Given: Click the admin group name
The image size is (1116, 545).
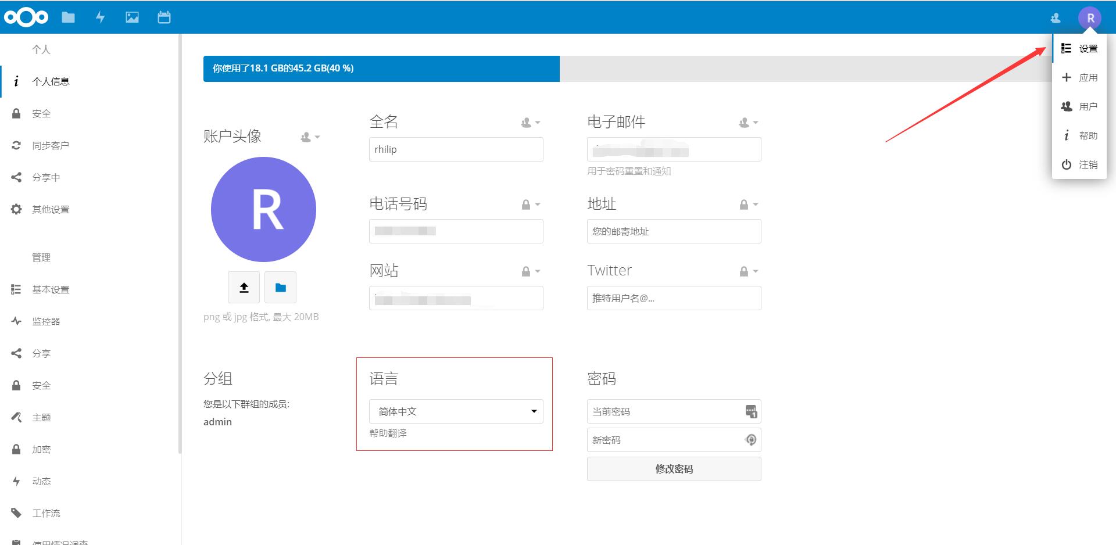Looking at the screenshot, I should [x=217, y=422].
